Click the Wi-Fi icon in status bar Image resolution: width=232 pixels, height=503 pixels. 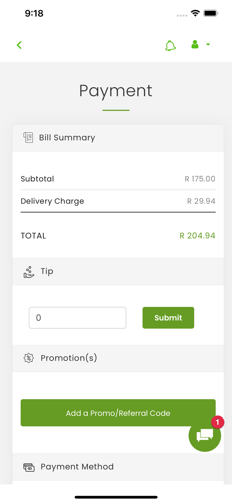point(196,13)
